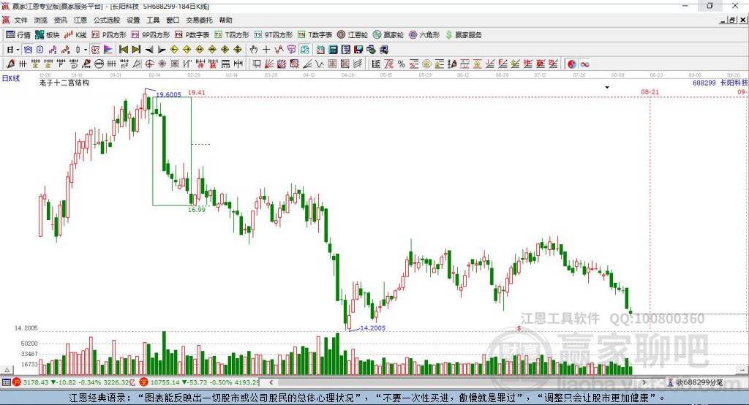Select the n² square tool icon

click(124, 64)
